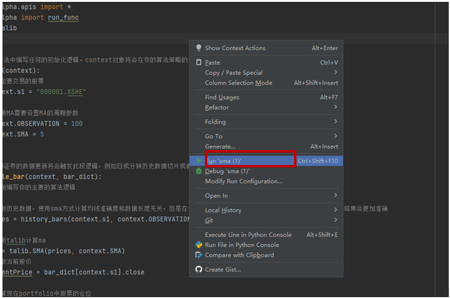Click the Python logo icon next to Run File
Screen dimensions: 450x299
[x=199, y=245]
